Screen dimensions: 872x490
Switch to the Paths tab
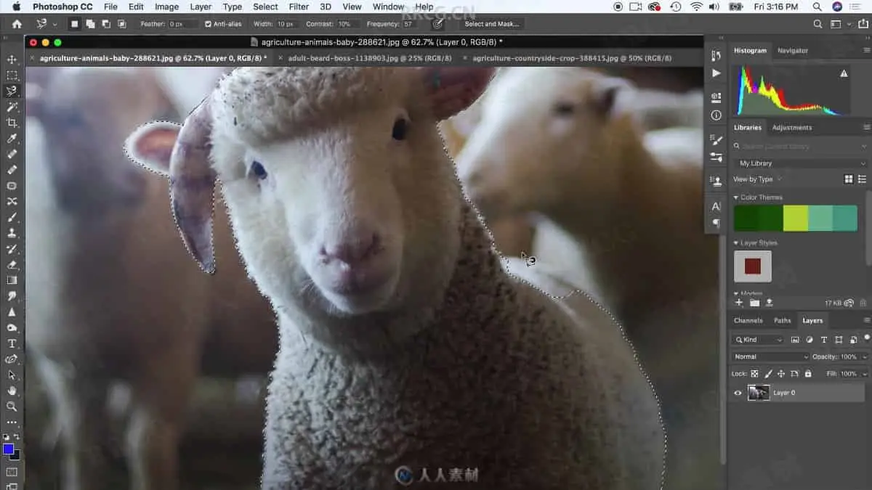782,320
